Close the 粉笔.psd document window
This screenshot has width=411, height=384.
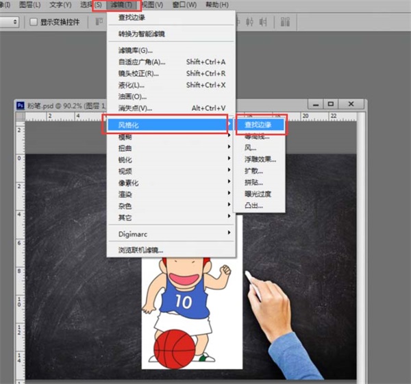pyautogui.click(x=351, y=104)
